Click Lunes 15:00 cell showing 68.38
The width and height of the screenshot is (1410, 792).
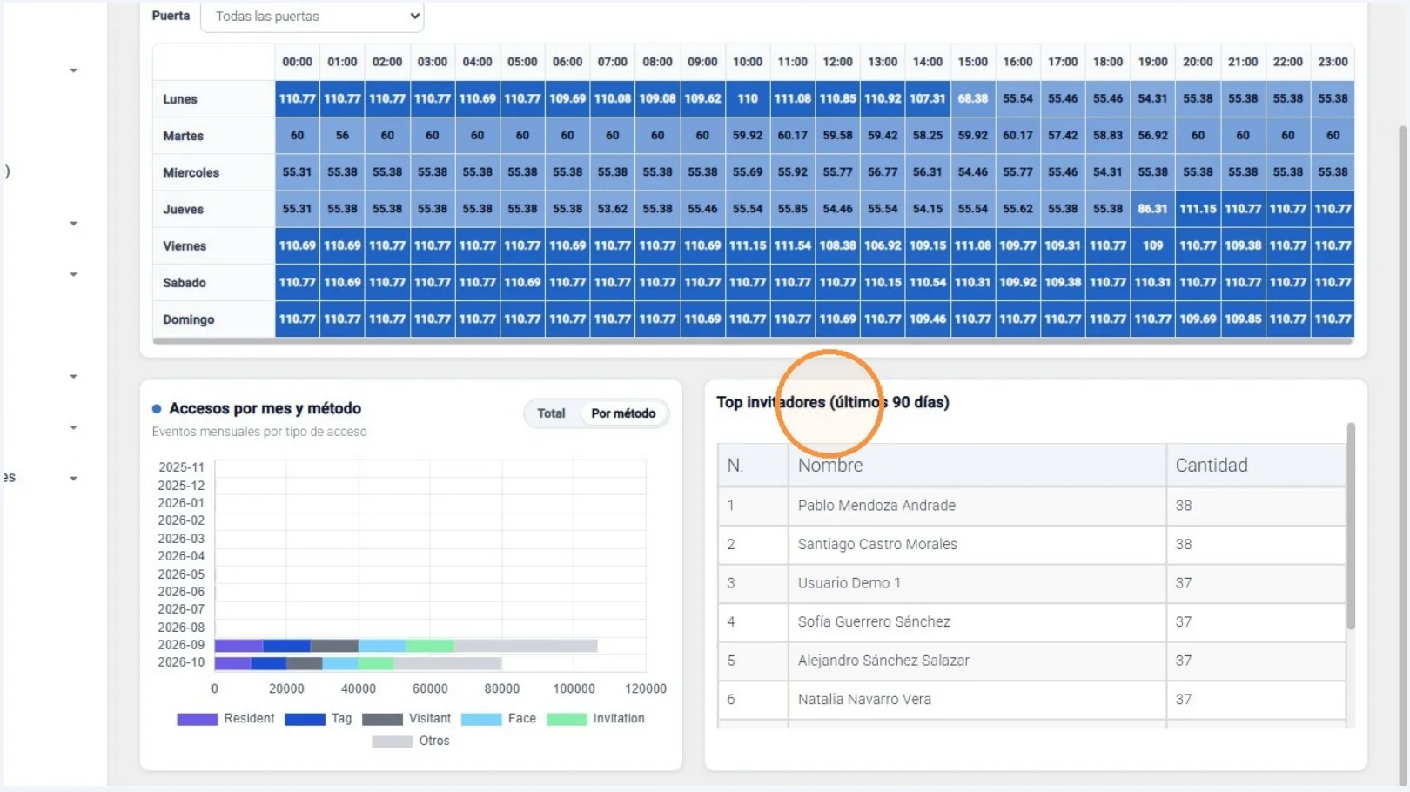(x=973, y=99)
